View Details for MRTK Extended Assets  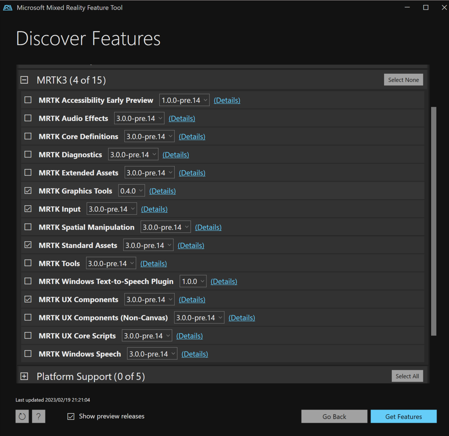(192, 173)
